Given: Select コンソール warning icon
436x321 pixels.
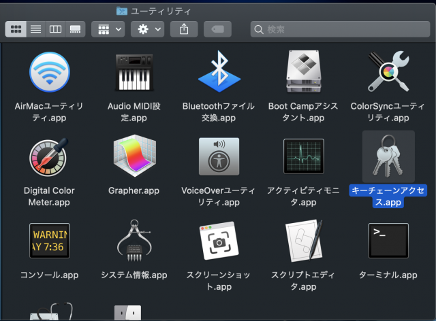Looking at the screenshot, I should click(x=50, y=241).
